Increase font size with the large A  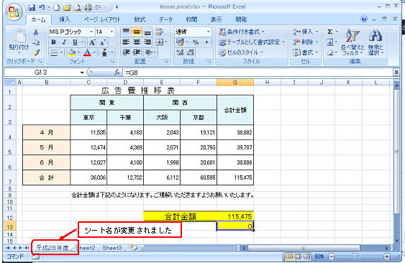point(92,42)
